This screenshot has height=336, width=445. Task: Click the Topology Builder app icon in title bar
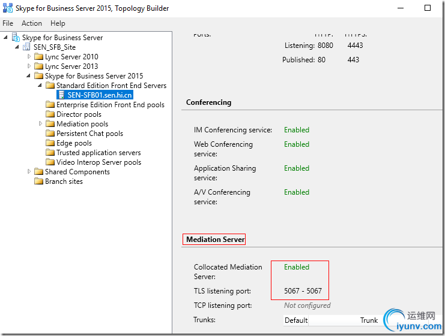(8, 8)
